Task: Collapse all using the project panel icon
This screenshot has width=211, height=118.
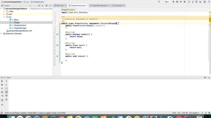Action: click(x=42, y=6)
